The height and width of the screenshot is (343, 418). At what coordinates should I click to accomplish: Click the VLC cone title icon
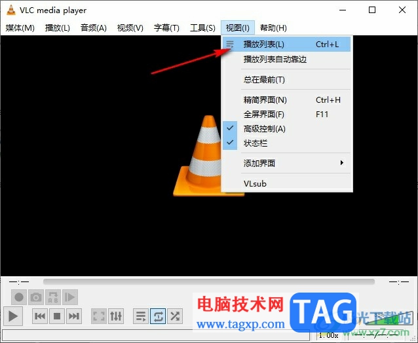[x=10, y=10]
